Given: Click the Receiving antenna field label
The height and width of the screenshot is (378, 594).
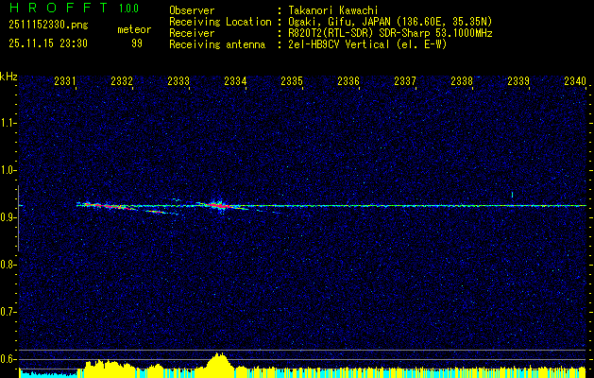Looking at the screenshot, I should 217,44.
